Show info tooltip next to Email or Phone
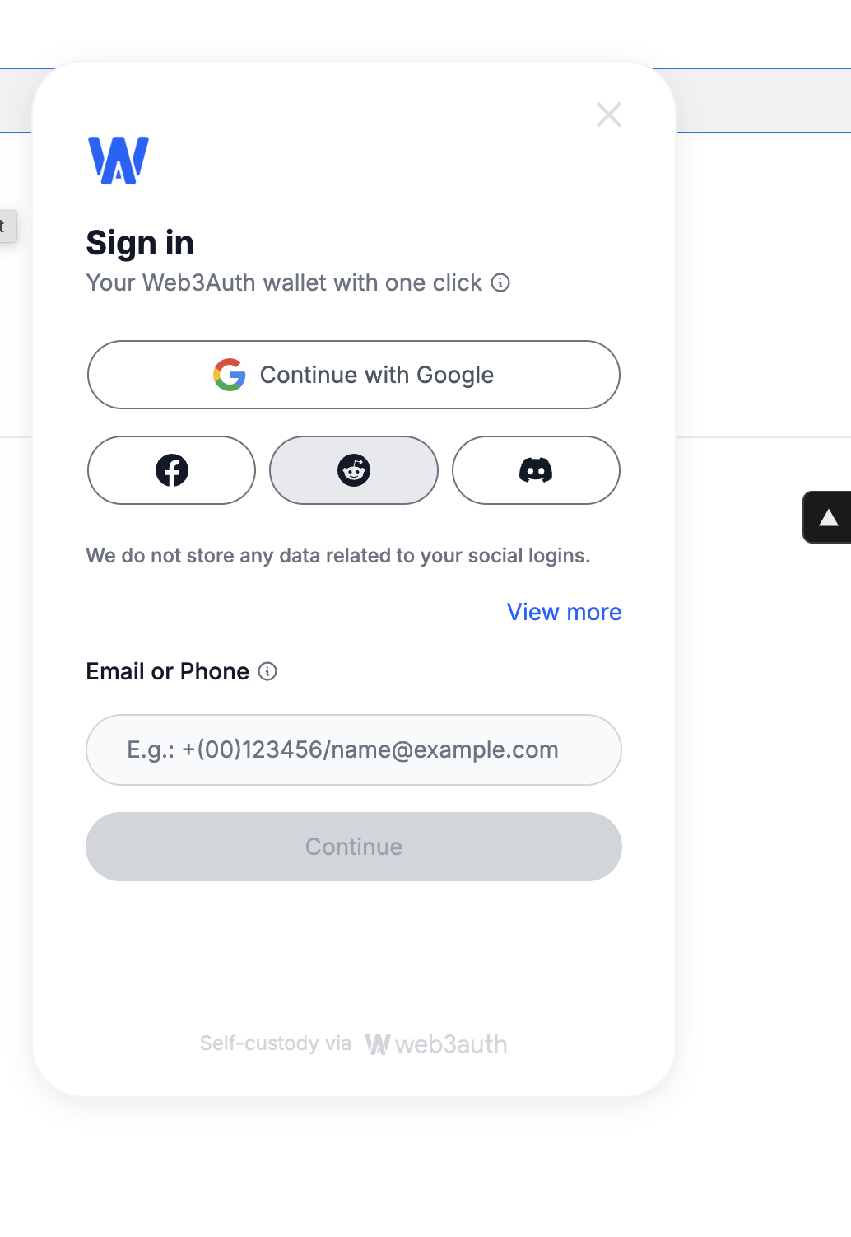The height and width of the screenshot is (1237, 851). 267,671
